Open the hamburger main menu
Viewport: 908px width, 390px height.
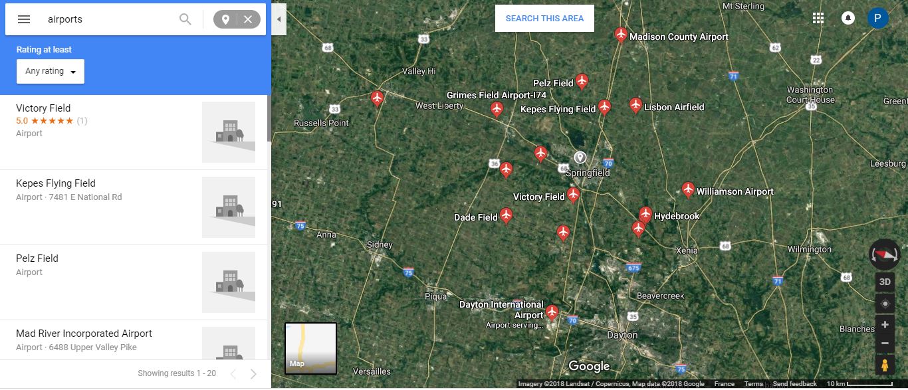tap(24, 19)
